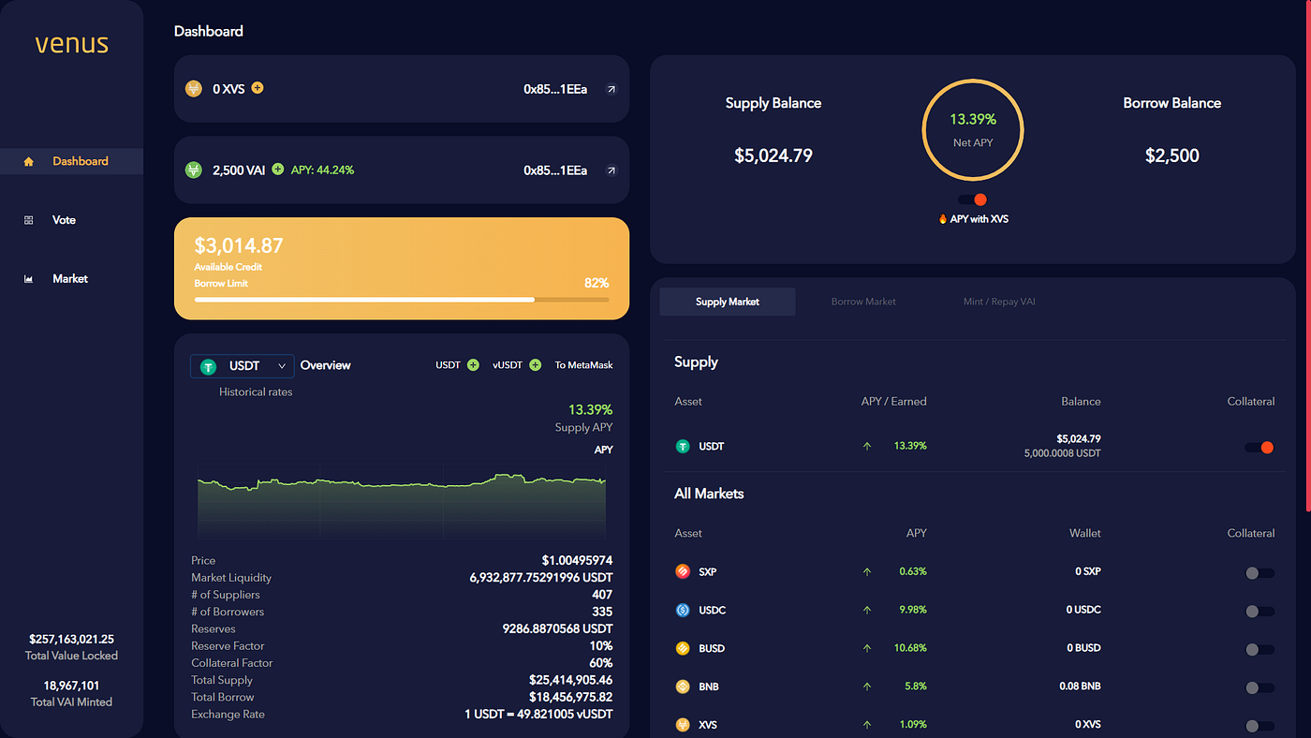Click the plus icon next to 0 XVS

coord(258,88)
